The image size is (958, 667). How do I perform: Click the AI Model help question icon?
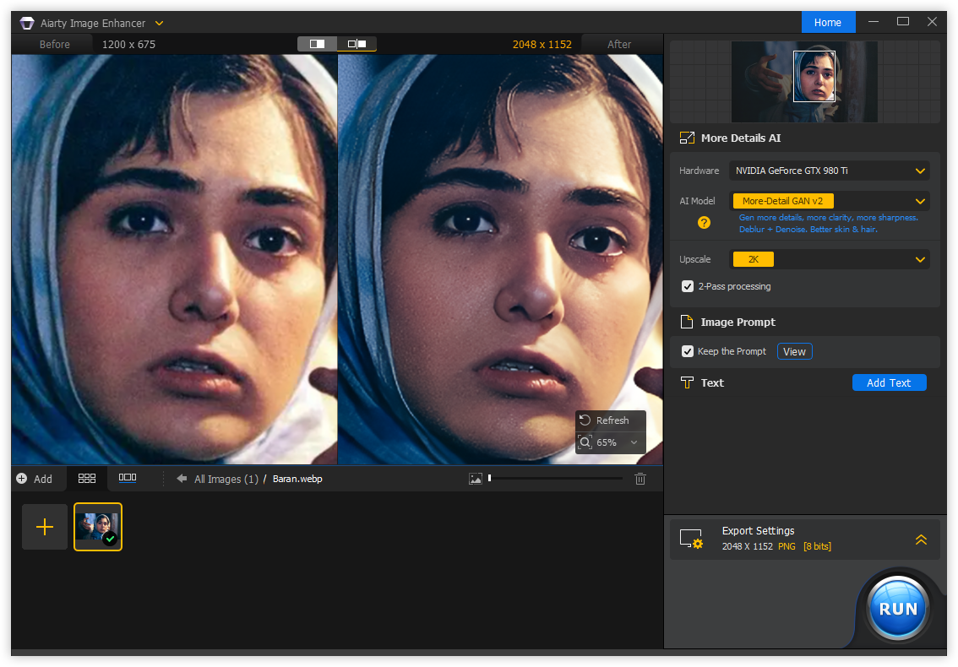tap(704, 223)
